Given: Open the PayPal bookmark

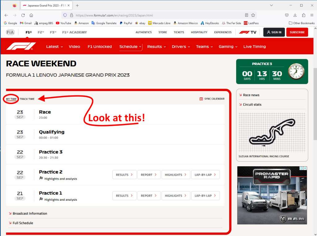Looking at the screenshot, I should coord(126,23).
